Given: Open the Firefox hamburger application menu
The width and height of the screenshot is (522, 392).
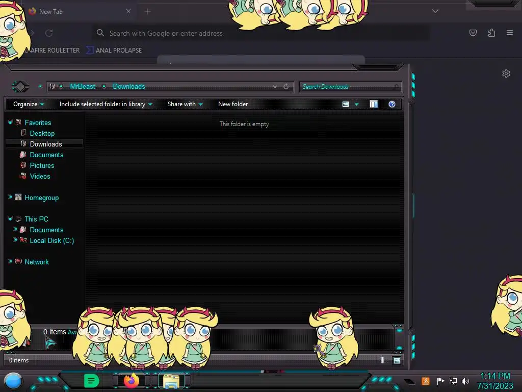Looking at the screenshot, I should [x=510, y=33].
